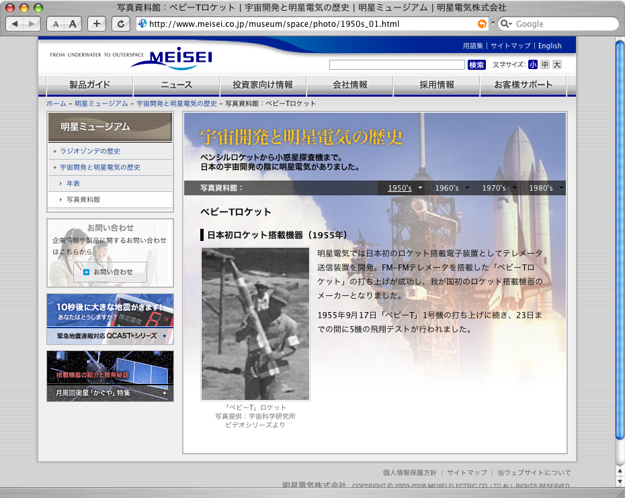Increase text size with large A button

pos(73,24)
